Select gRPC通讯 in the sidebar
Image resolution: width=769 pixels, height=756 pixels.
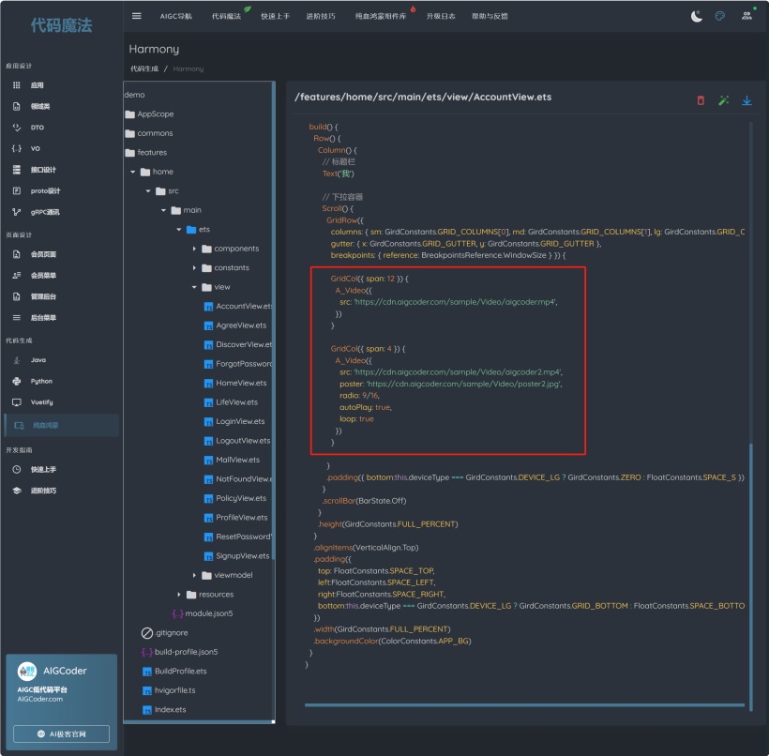click(44, 212)
